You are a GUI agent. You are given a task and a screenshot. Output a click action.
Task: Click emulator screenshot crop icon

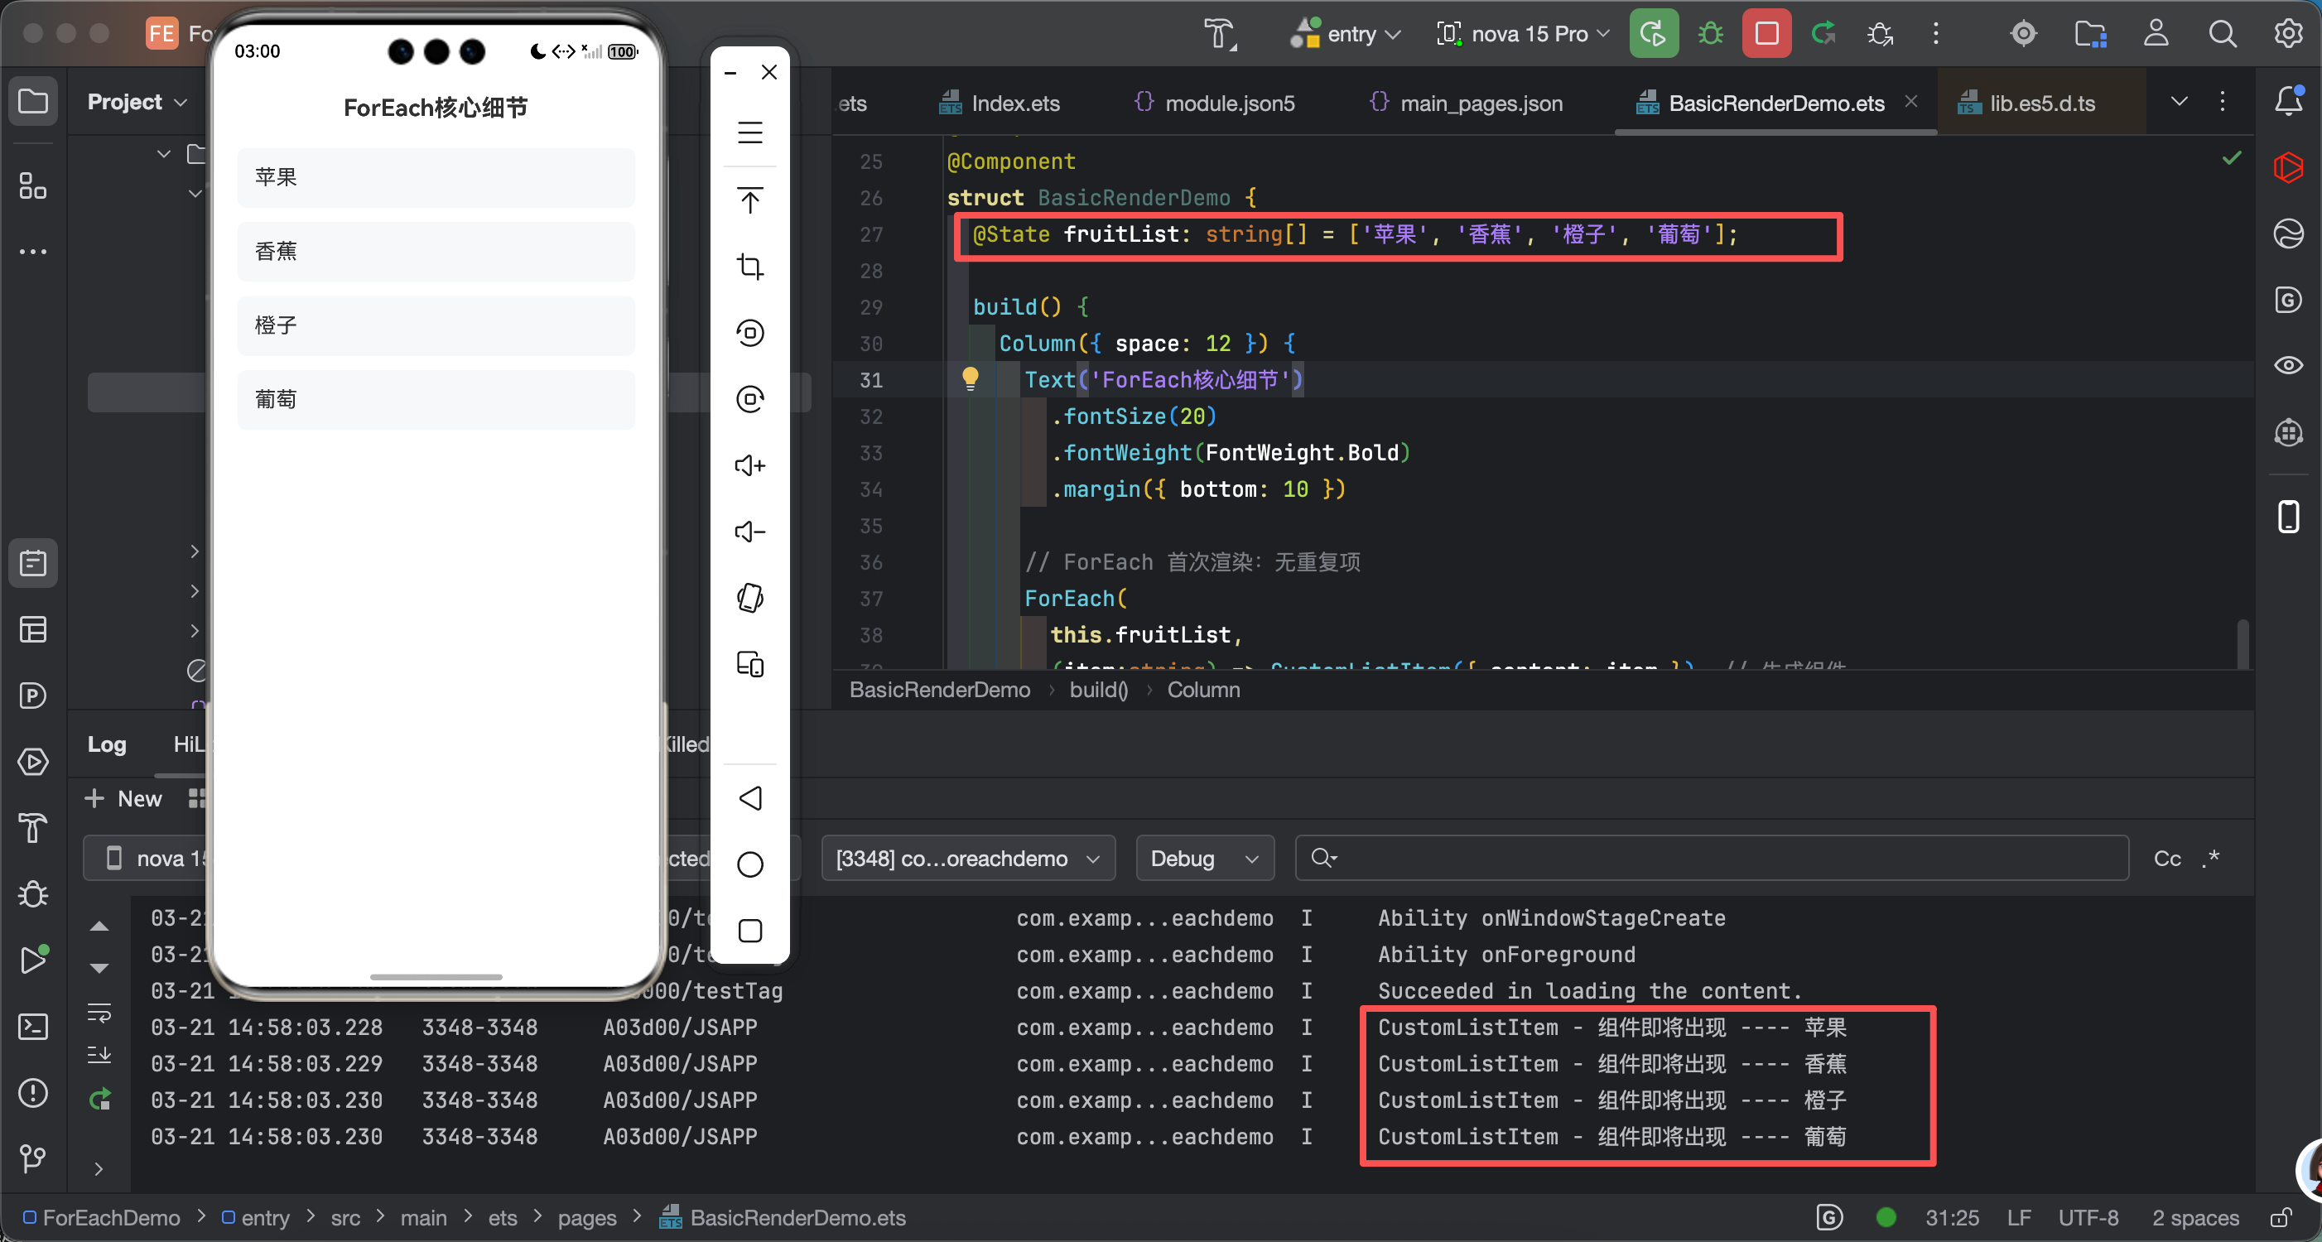click(x=750, y=266)
